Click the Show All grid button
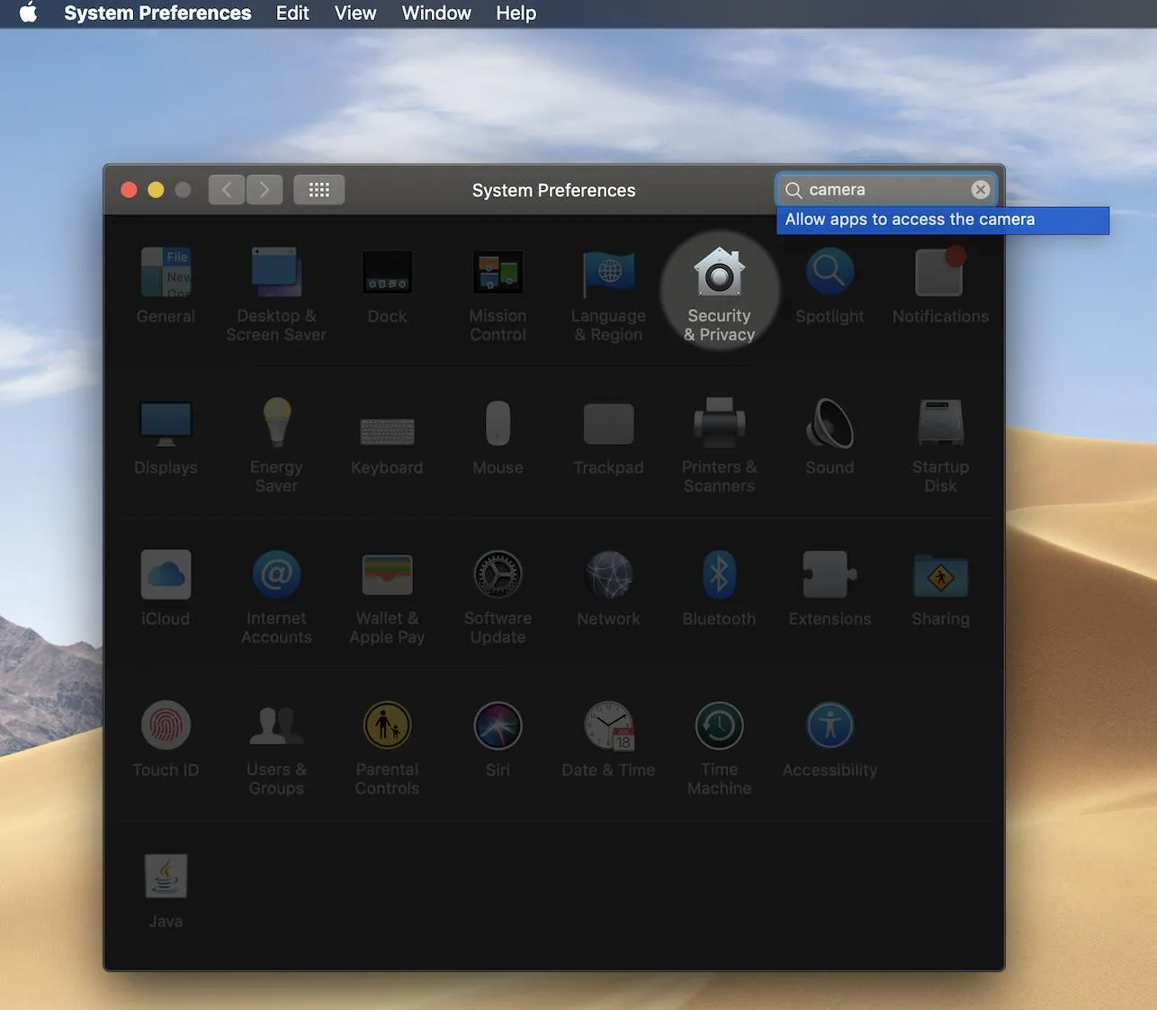The height and width of the screenshot is (1010, 1157). pyautogui.click(x=319, y=190)
